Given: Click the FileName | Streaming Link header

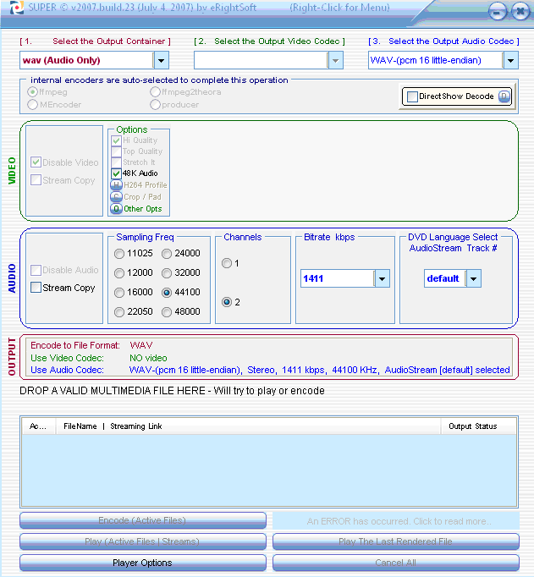Looking at the screenshot, I should [x=249, y=426].
